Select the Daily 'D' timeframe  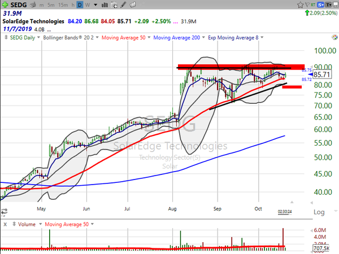pyautogui.click(x=80, y=5)
